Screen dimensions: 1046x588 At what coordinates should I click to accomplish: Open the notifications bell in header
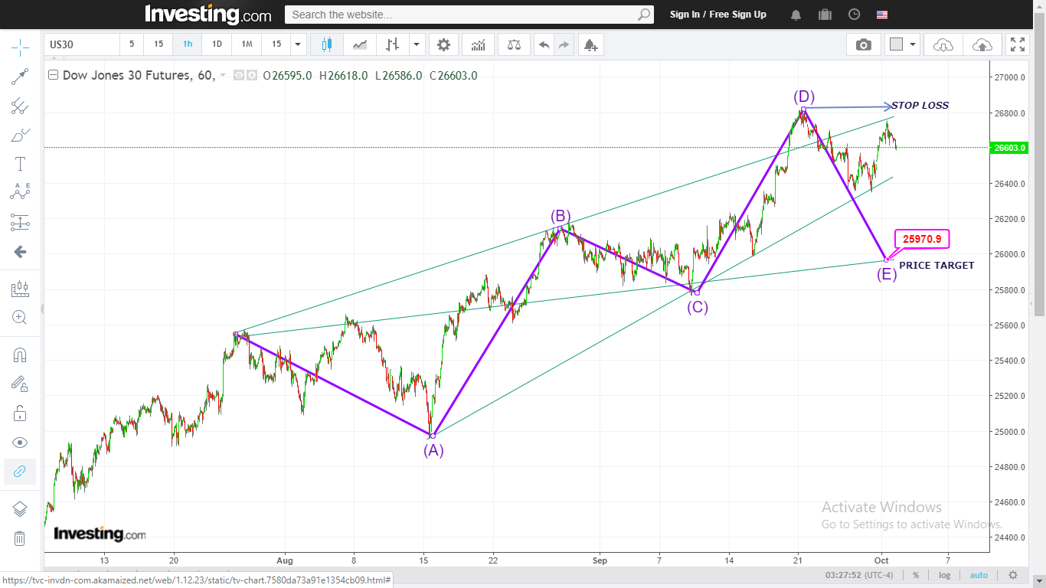(796, 15)
